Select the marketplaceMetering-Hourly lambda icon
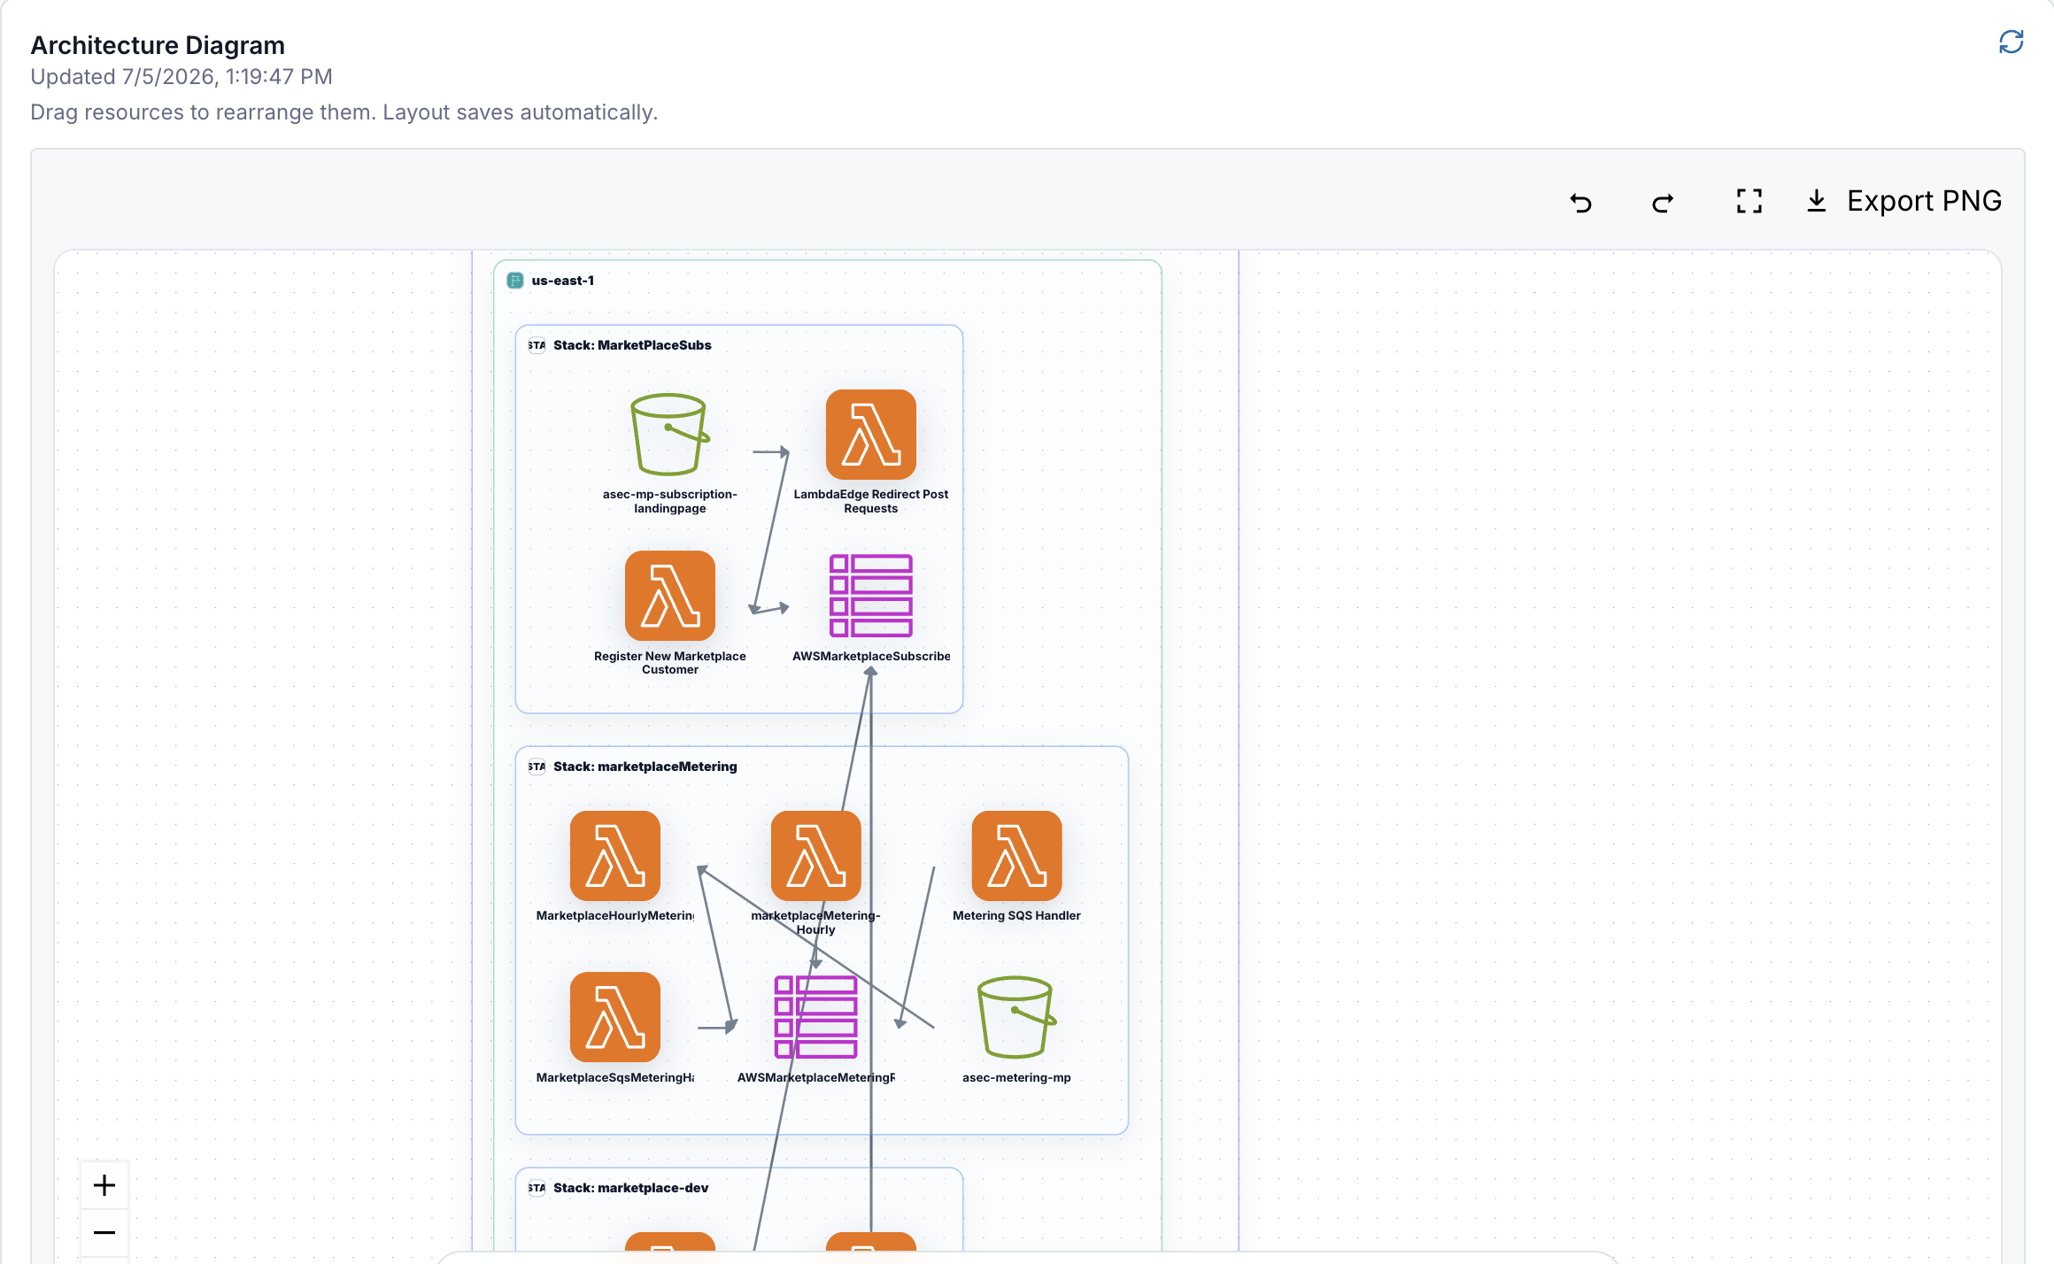This screenshot has width=2054, height=1264. coord(815,856)
